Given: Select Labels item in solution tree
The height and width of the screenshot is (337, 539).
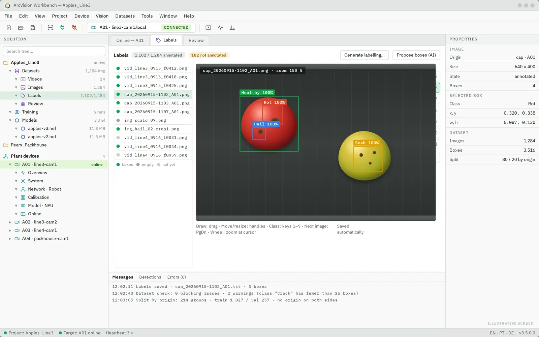Looking at the screenshot, I should click(x=54, y=95).
